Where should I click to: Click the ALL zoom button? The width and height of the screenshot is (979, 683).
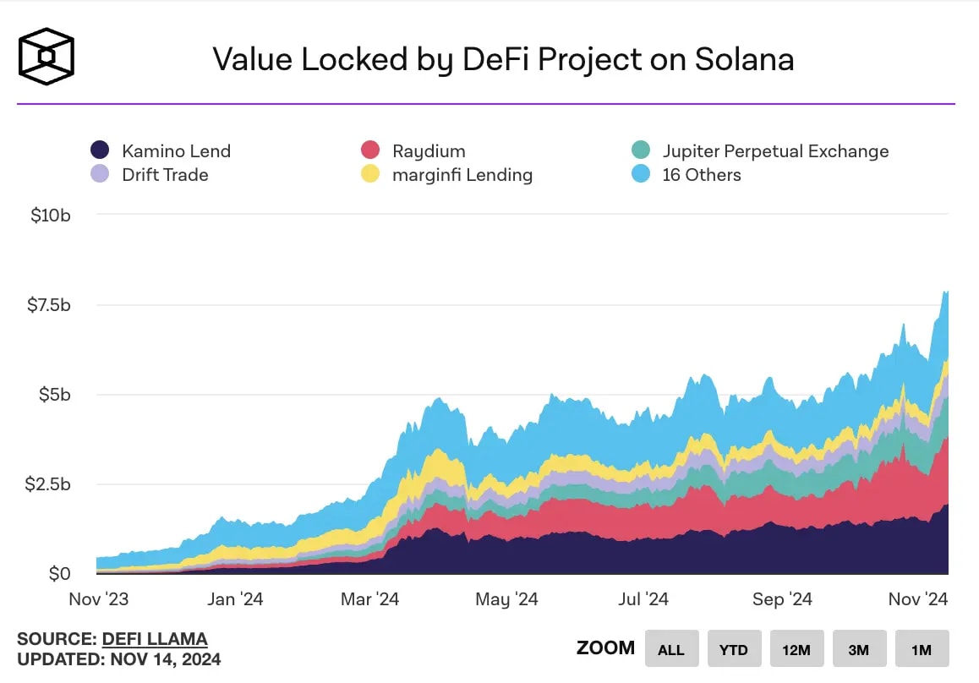[671, 649]
